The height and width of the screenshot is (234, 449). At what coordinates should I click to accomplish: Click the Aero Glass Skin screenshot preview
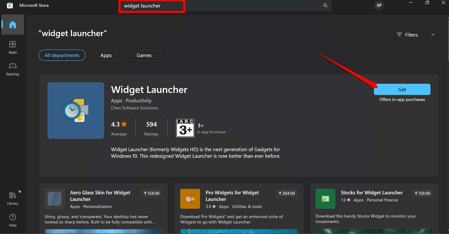coord(104,231)
